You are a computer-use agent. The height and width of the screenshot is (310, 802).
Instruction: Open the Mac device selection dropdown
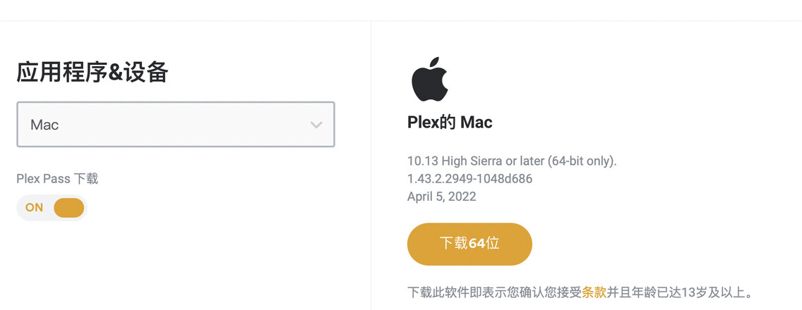(176, 125)
